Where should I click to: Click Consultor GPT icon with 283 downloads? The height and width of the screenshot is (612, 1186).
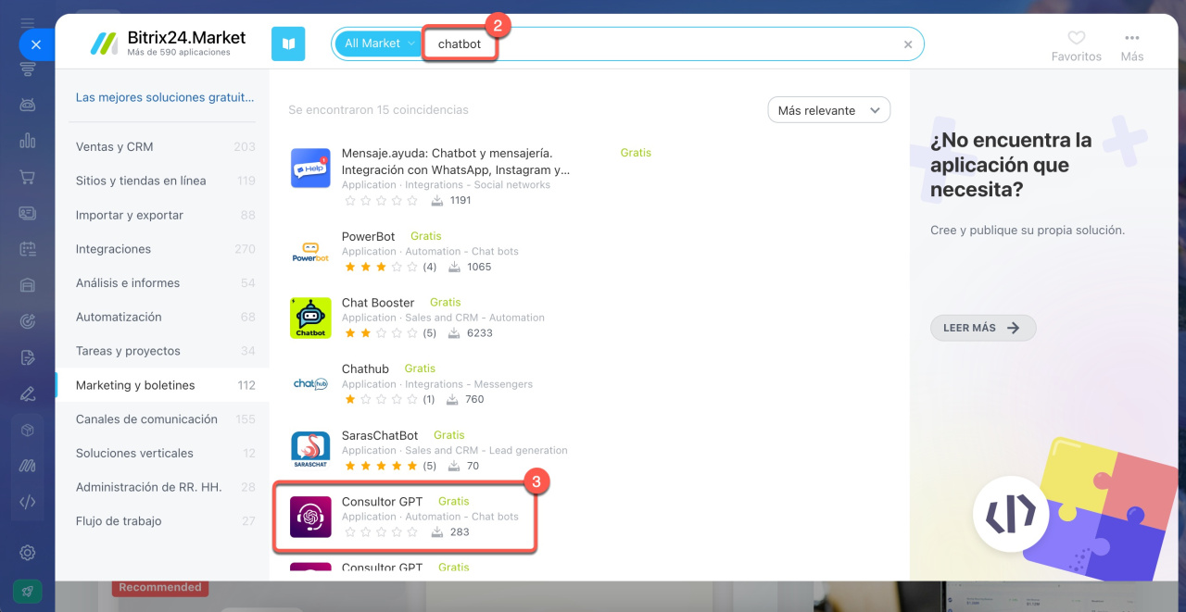click(x=310, y=517)
